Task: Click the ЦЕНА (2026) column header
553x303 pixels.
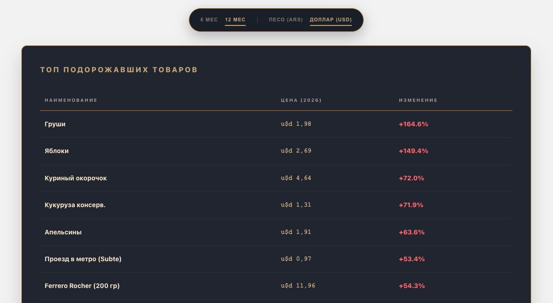Action: pos(301,100)
